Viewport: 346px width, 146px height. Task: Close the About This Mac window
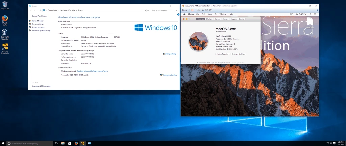[184, 19]
